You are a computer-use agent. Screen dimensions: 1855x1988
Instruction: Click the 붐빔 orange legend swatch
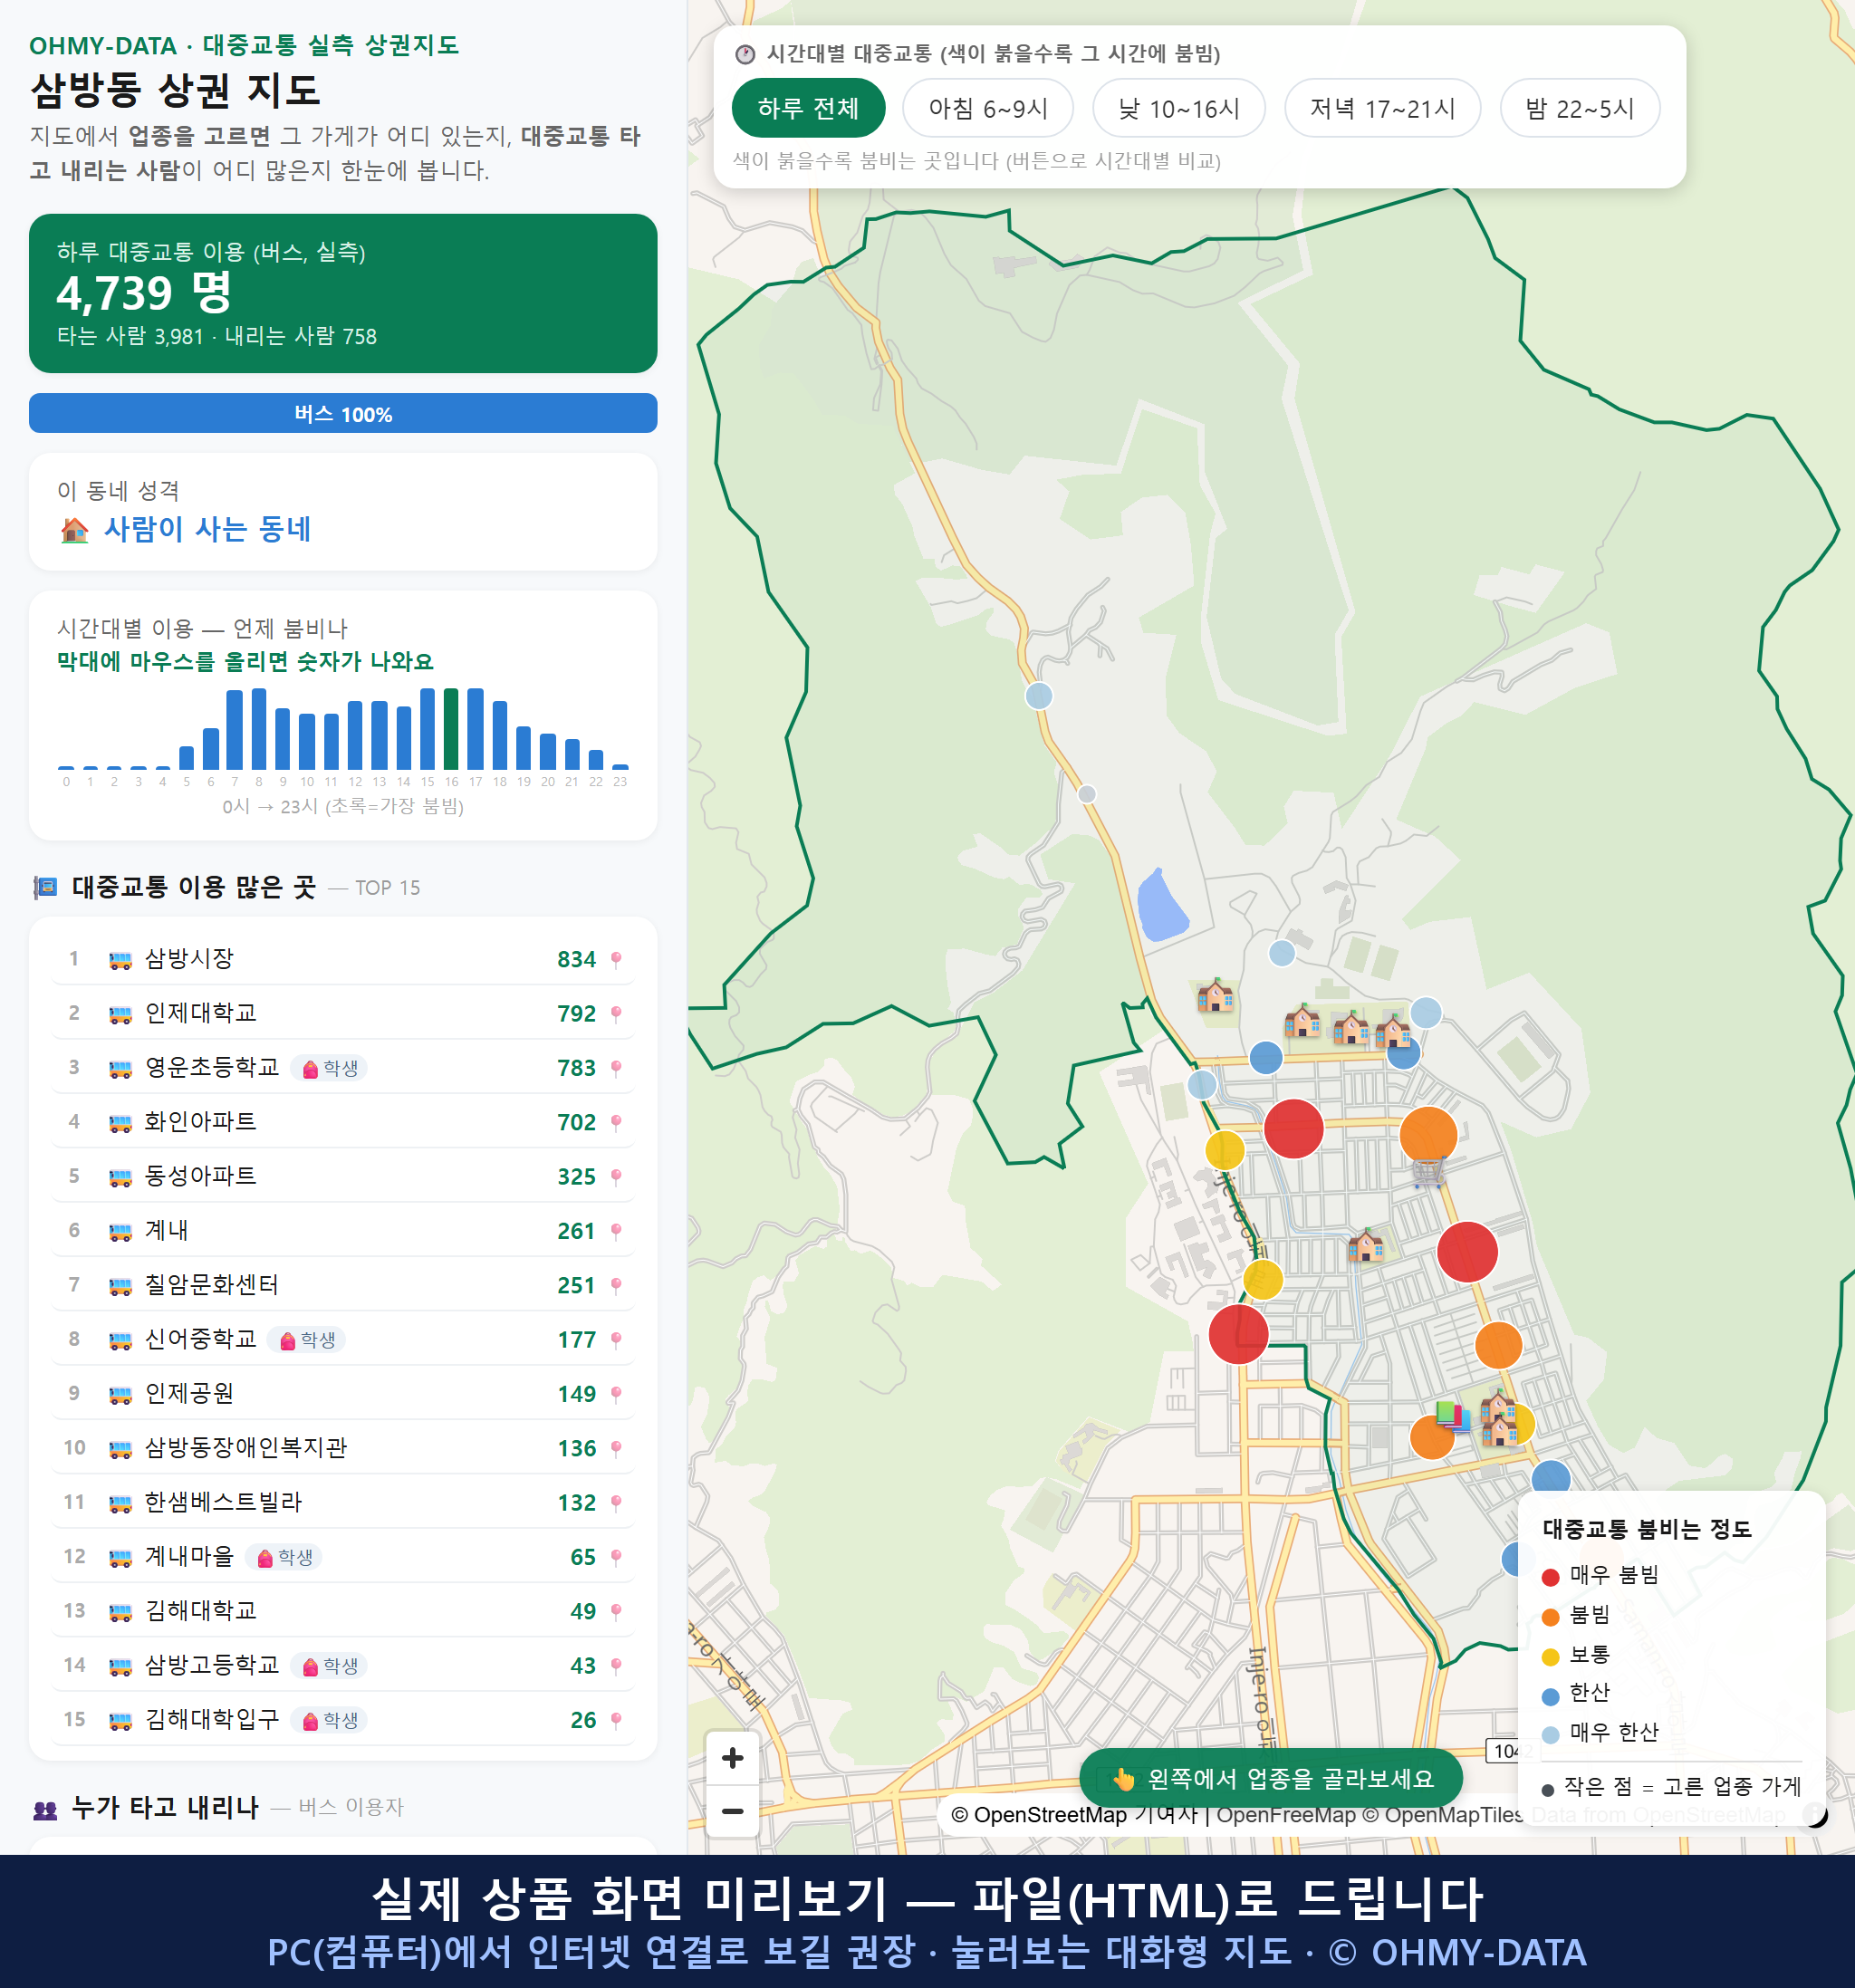tap(1550, 1617)
